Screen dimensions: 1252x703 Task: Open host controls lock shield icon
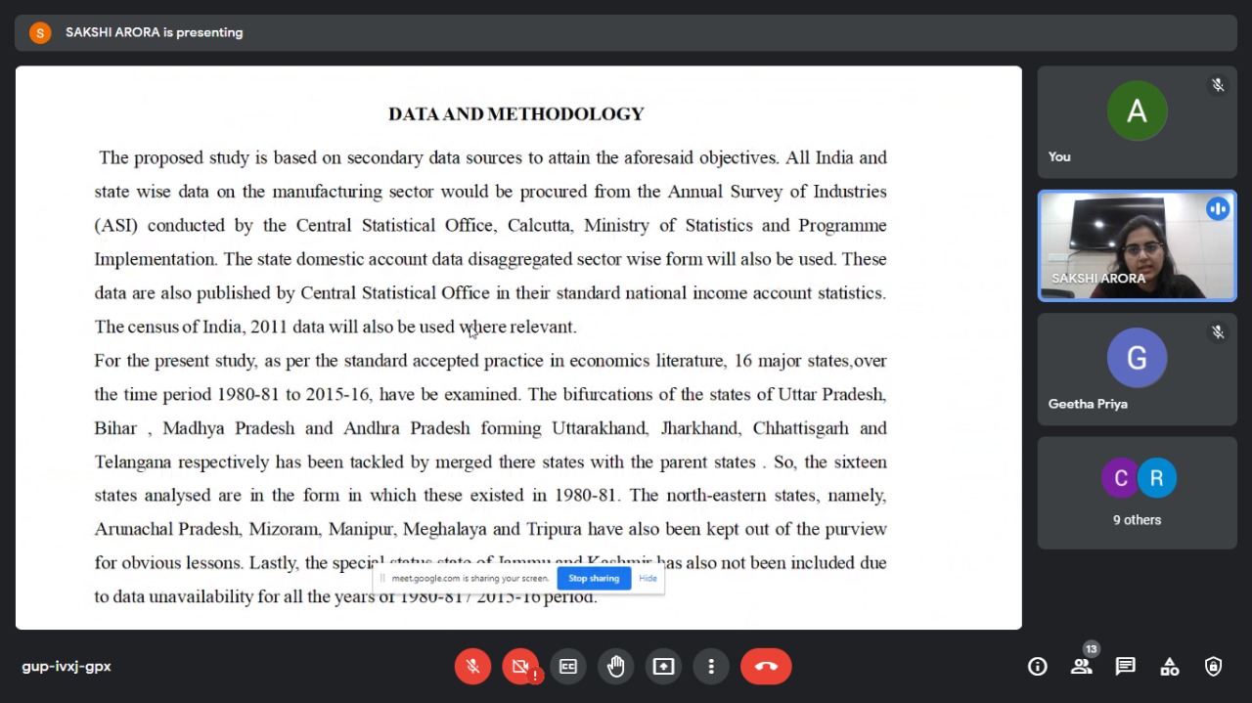click(1214, 667)
